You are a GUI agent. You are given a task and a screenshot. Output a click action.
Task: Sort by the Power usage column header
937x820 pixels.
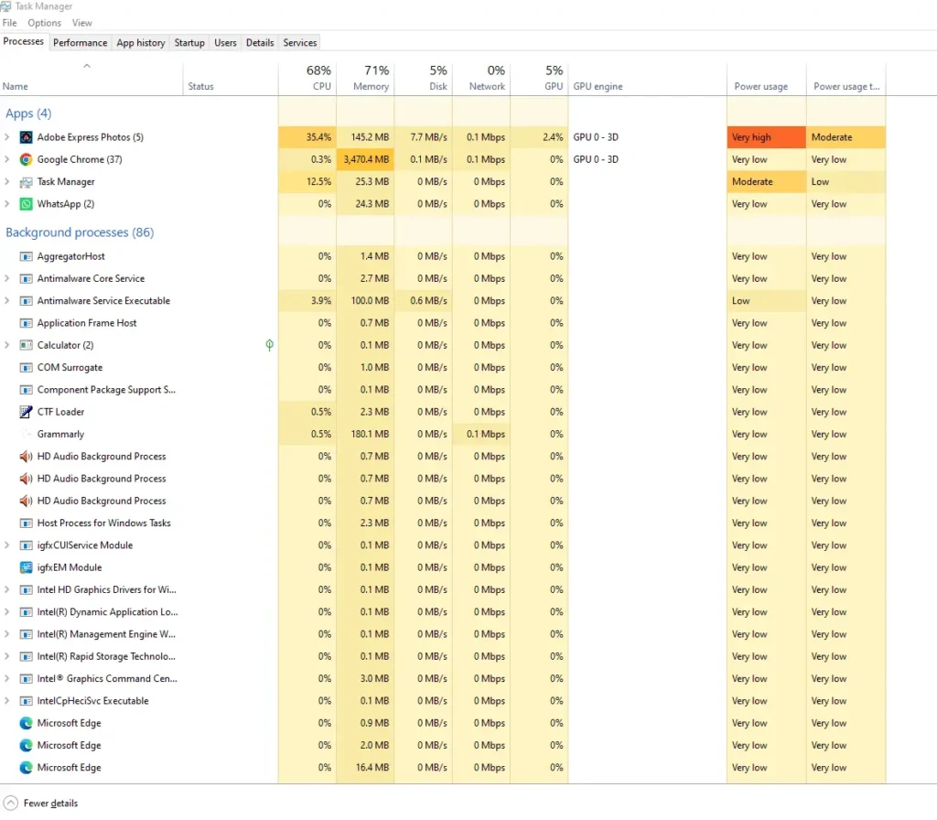click(766, 79)
